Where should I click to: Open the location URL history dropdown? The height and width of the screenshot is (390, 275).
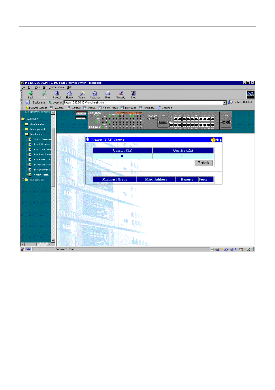[x=225, y=102]
